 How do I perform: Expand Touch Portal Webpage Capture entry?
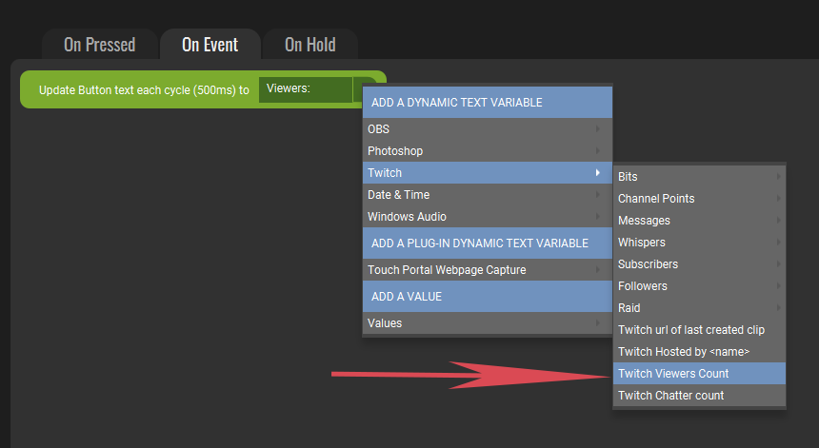point(488,269)
